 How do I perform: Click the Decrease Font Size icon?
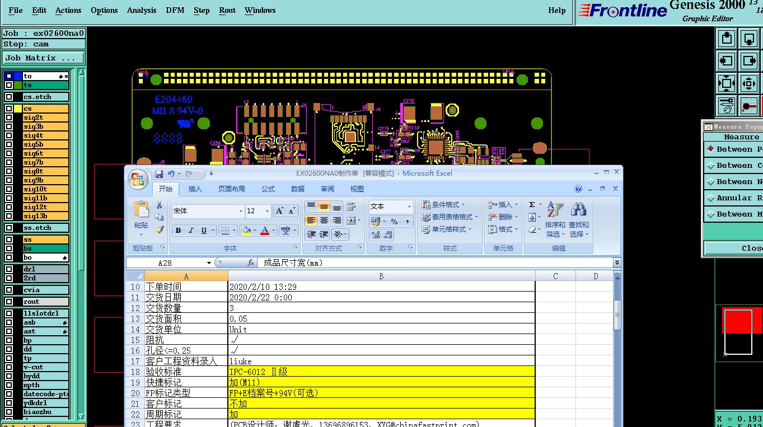(x=292, y=211)
